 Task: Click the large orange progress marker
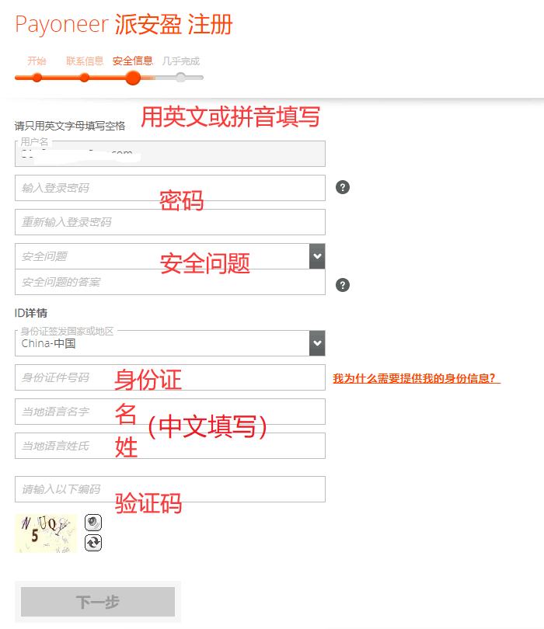coord(133,78)
